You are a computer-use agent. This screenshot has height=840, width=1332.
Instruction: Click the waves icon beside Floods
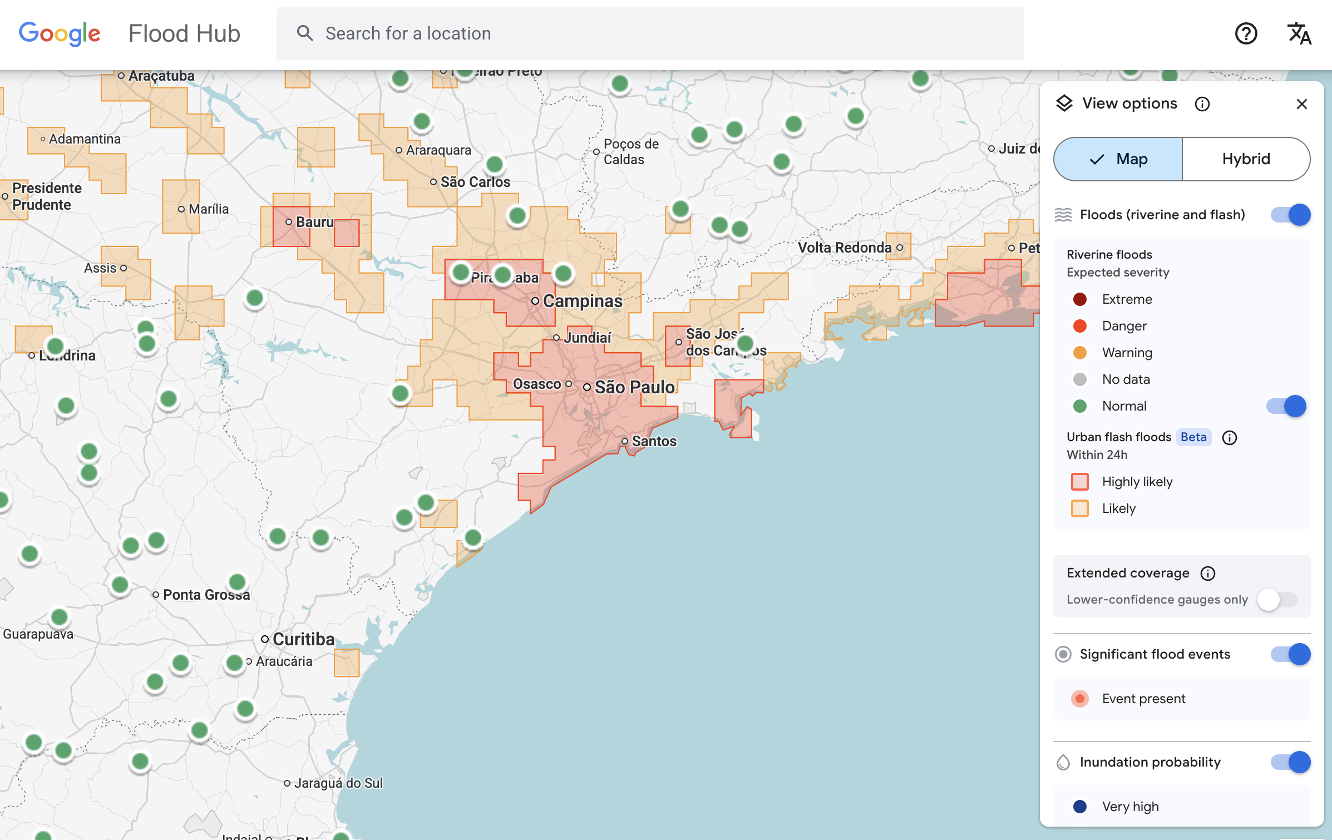[1064, 215]
